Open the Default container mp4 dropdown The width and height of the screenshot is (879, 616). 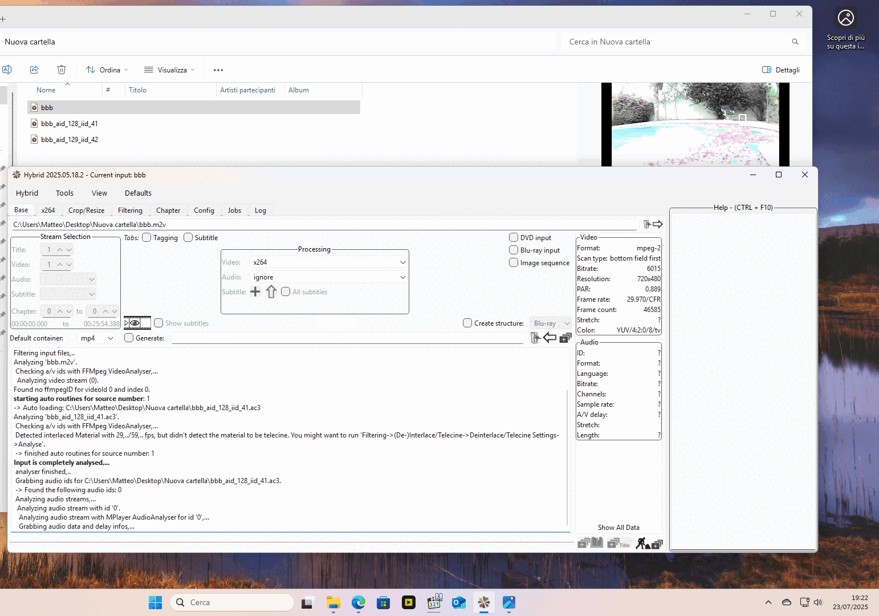tap(110, 338)
